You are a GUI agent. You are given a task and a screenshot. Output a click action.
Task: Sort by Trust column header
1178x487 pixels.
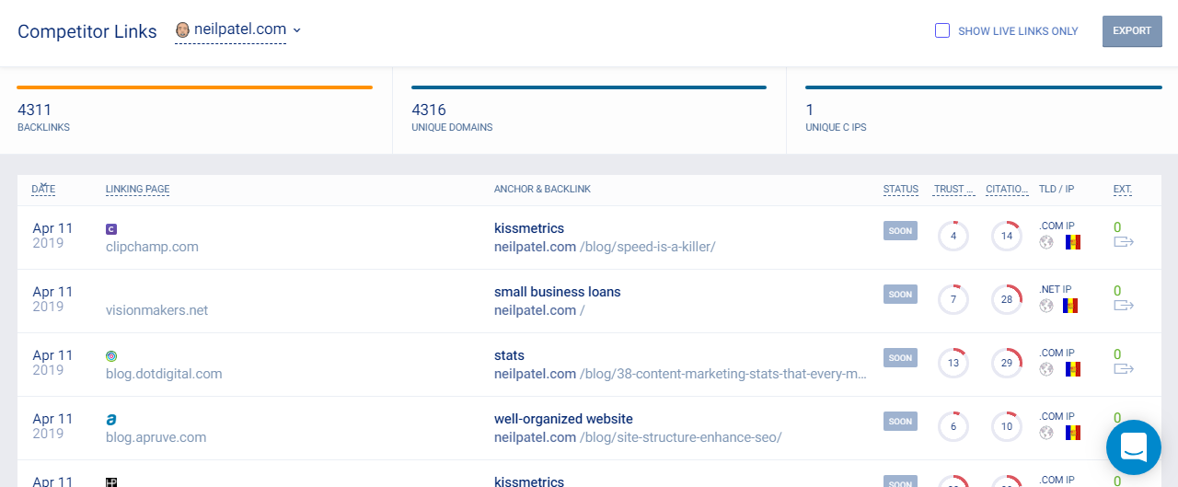[x=953, y=189]
